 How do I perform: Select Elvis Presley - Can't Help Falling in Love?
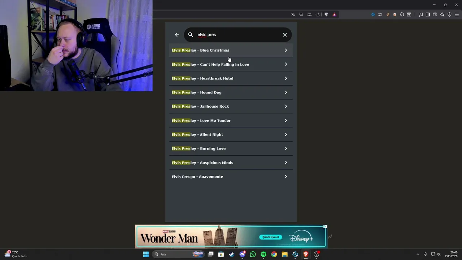[231, 64]
